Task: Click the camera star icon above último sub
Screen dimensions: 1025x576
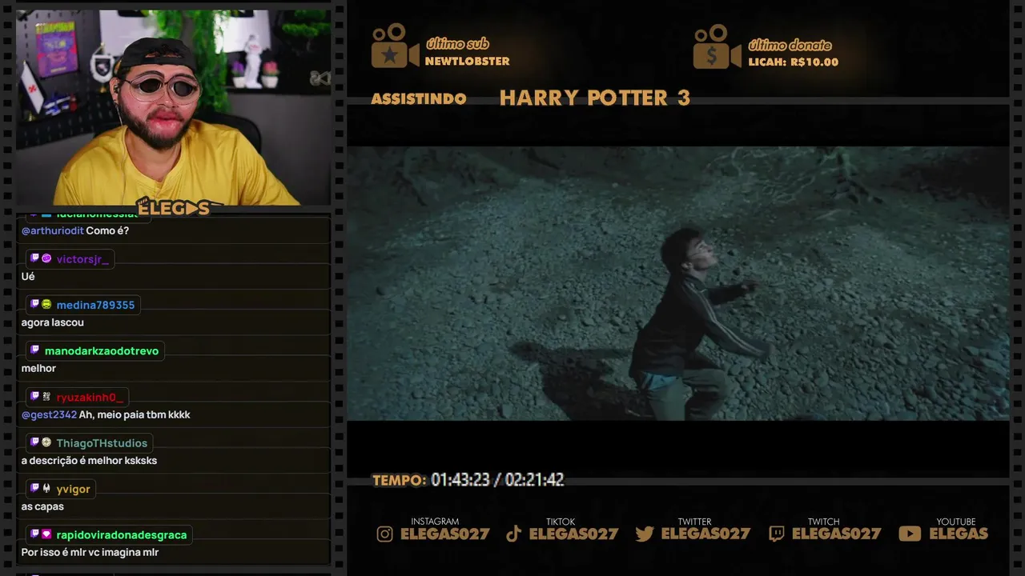Action: (395, 46)
